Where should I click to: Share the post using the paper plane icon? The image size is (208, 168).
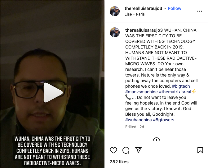(x=138, y=150)
